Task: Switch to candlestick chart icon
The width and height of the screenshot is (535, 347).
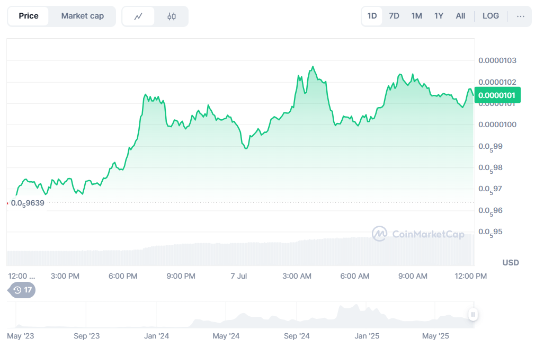Action: pos(171,16)
